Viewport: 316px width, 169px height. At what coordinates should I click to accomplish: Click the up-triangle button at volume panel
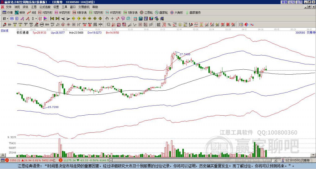point(2,155)
